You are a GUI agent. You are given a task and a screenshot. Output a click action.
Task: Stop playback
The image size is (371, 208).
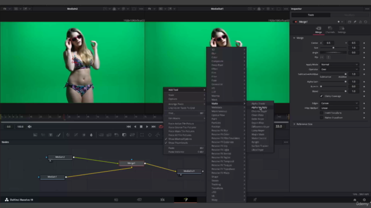(141, 127)
